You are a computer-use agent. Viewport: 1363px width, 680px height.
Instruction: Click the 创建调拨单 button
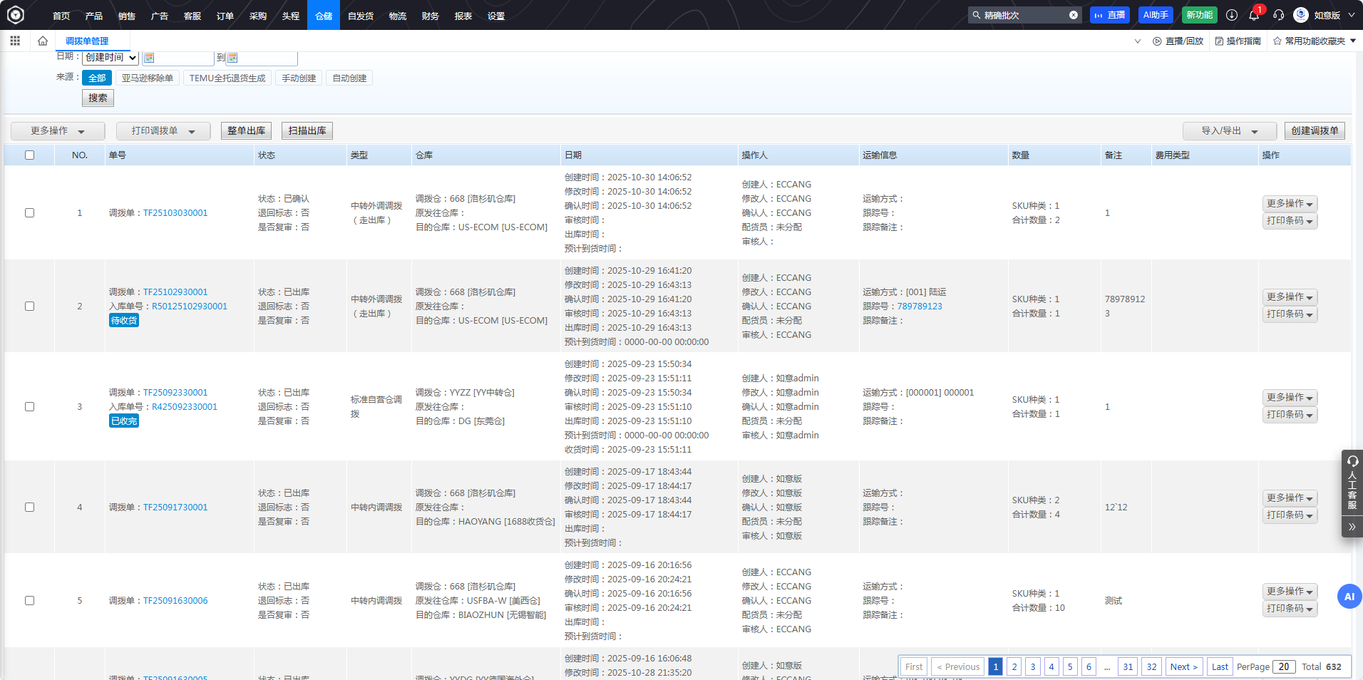1315,130
